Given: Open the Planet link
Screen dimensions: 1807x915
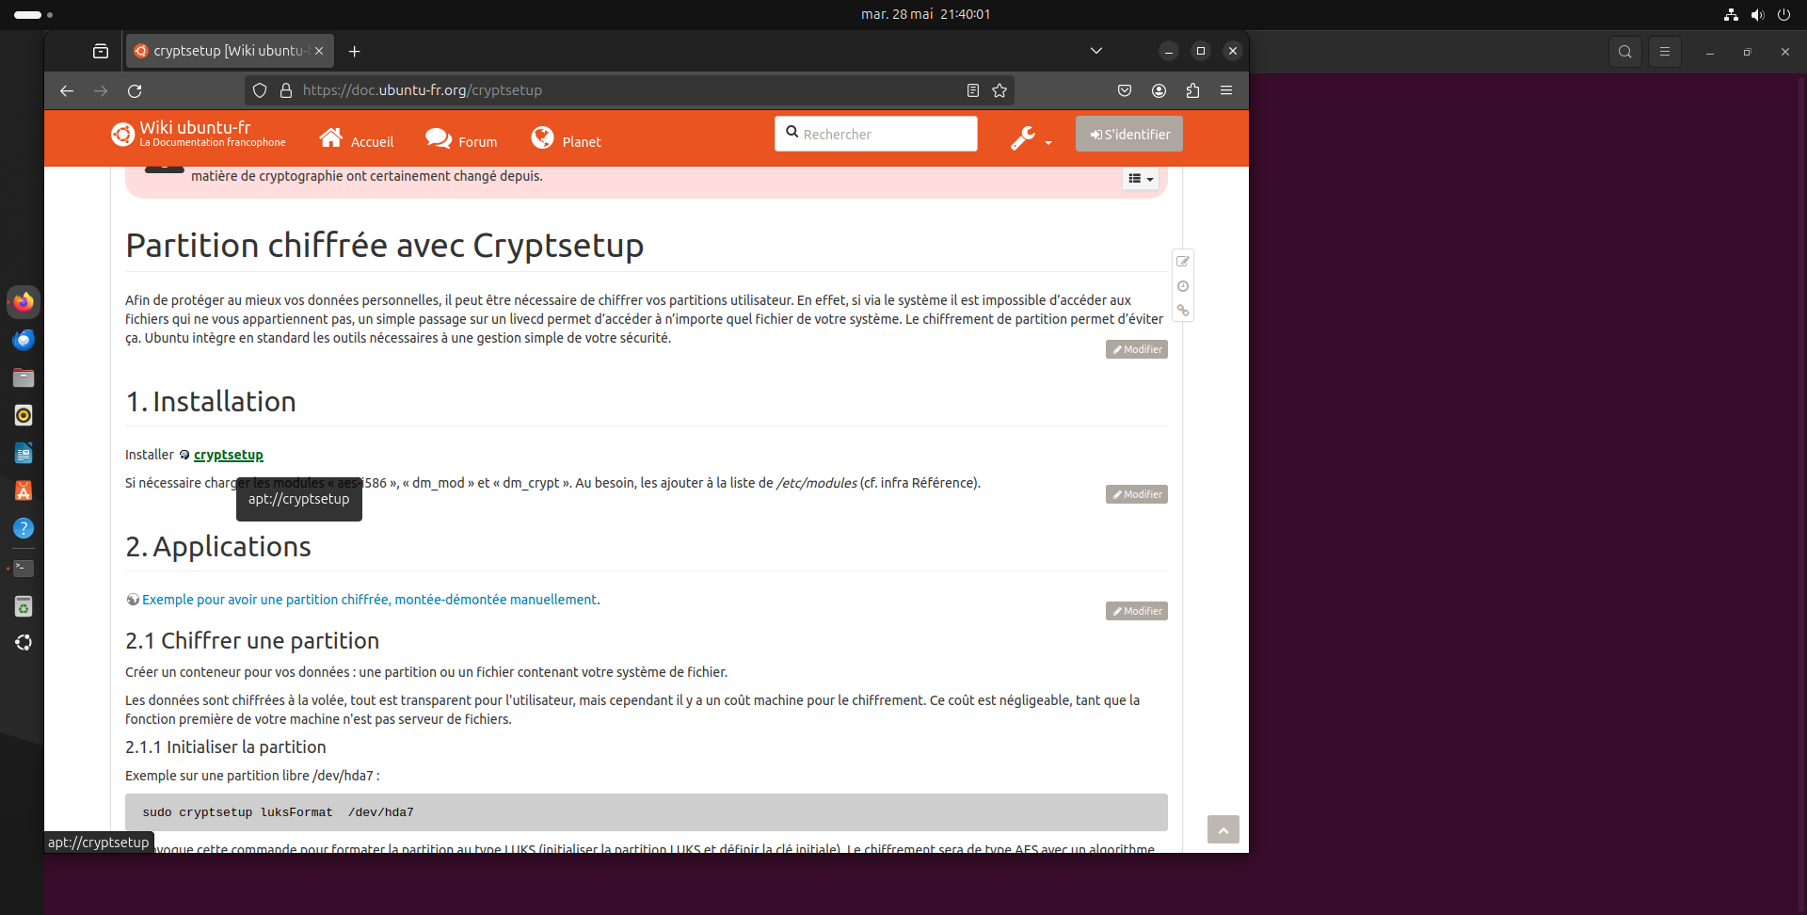Looking at the screenshot, I should point(566,138).
